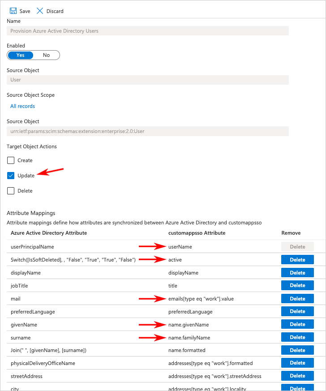Click the Discard X icon
Screen dimensions: 326x391
click(x=40, y=11)
